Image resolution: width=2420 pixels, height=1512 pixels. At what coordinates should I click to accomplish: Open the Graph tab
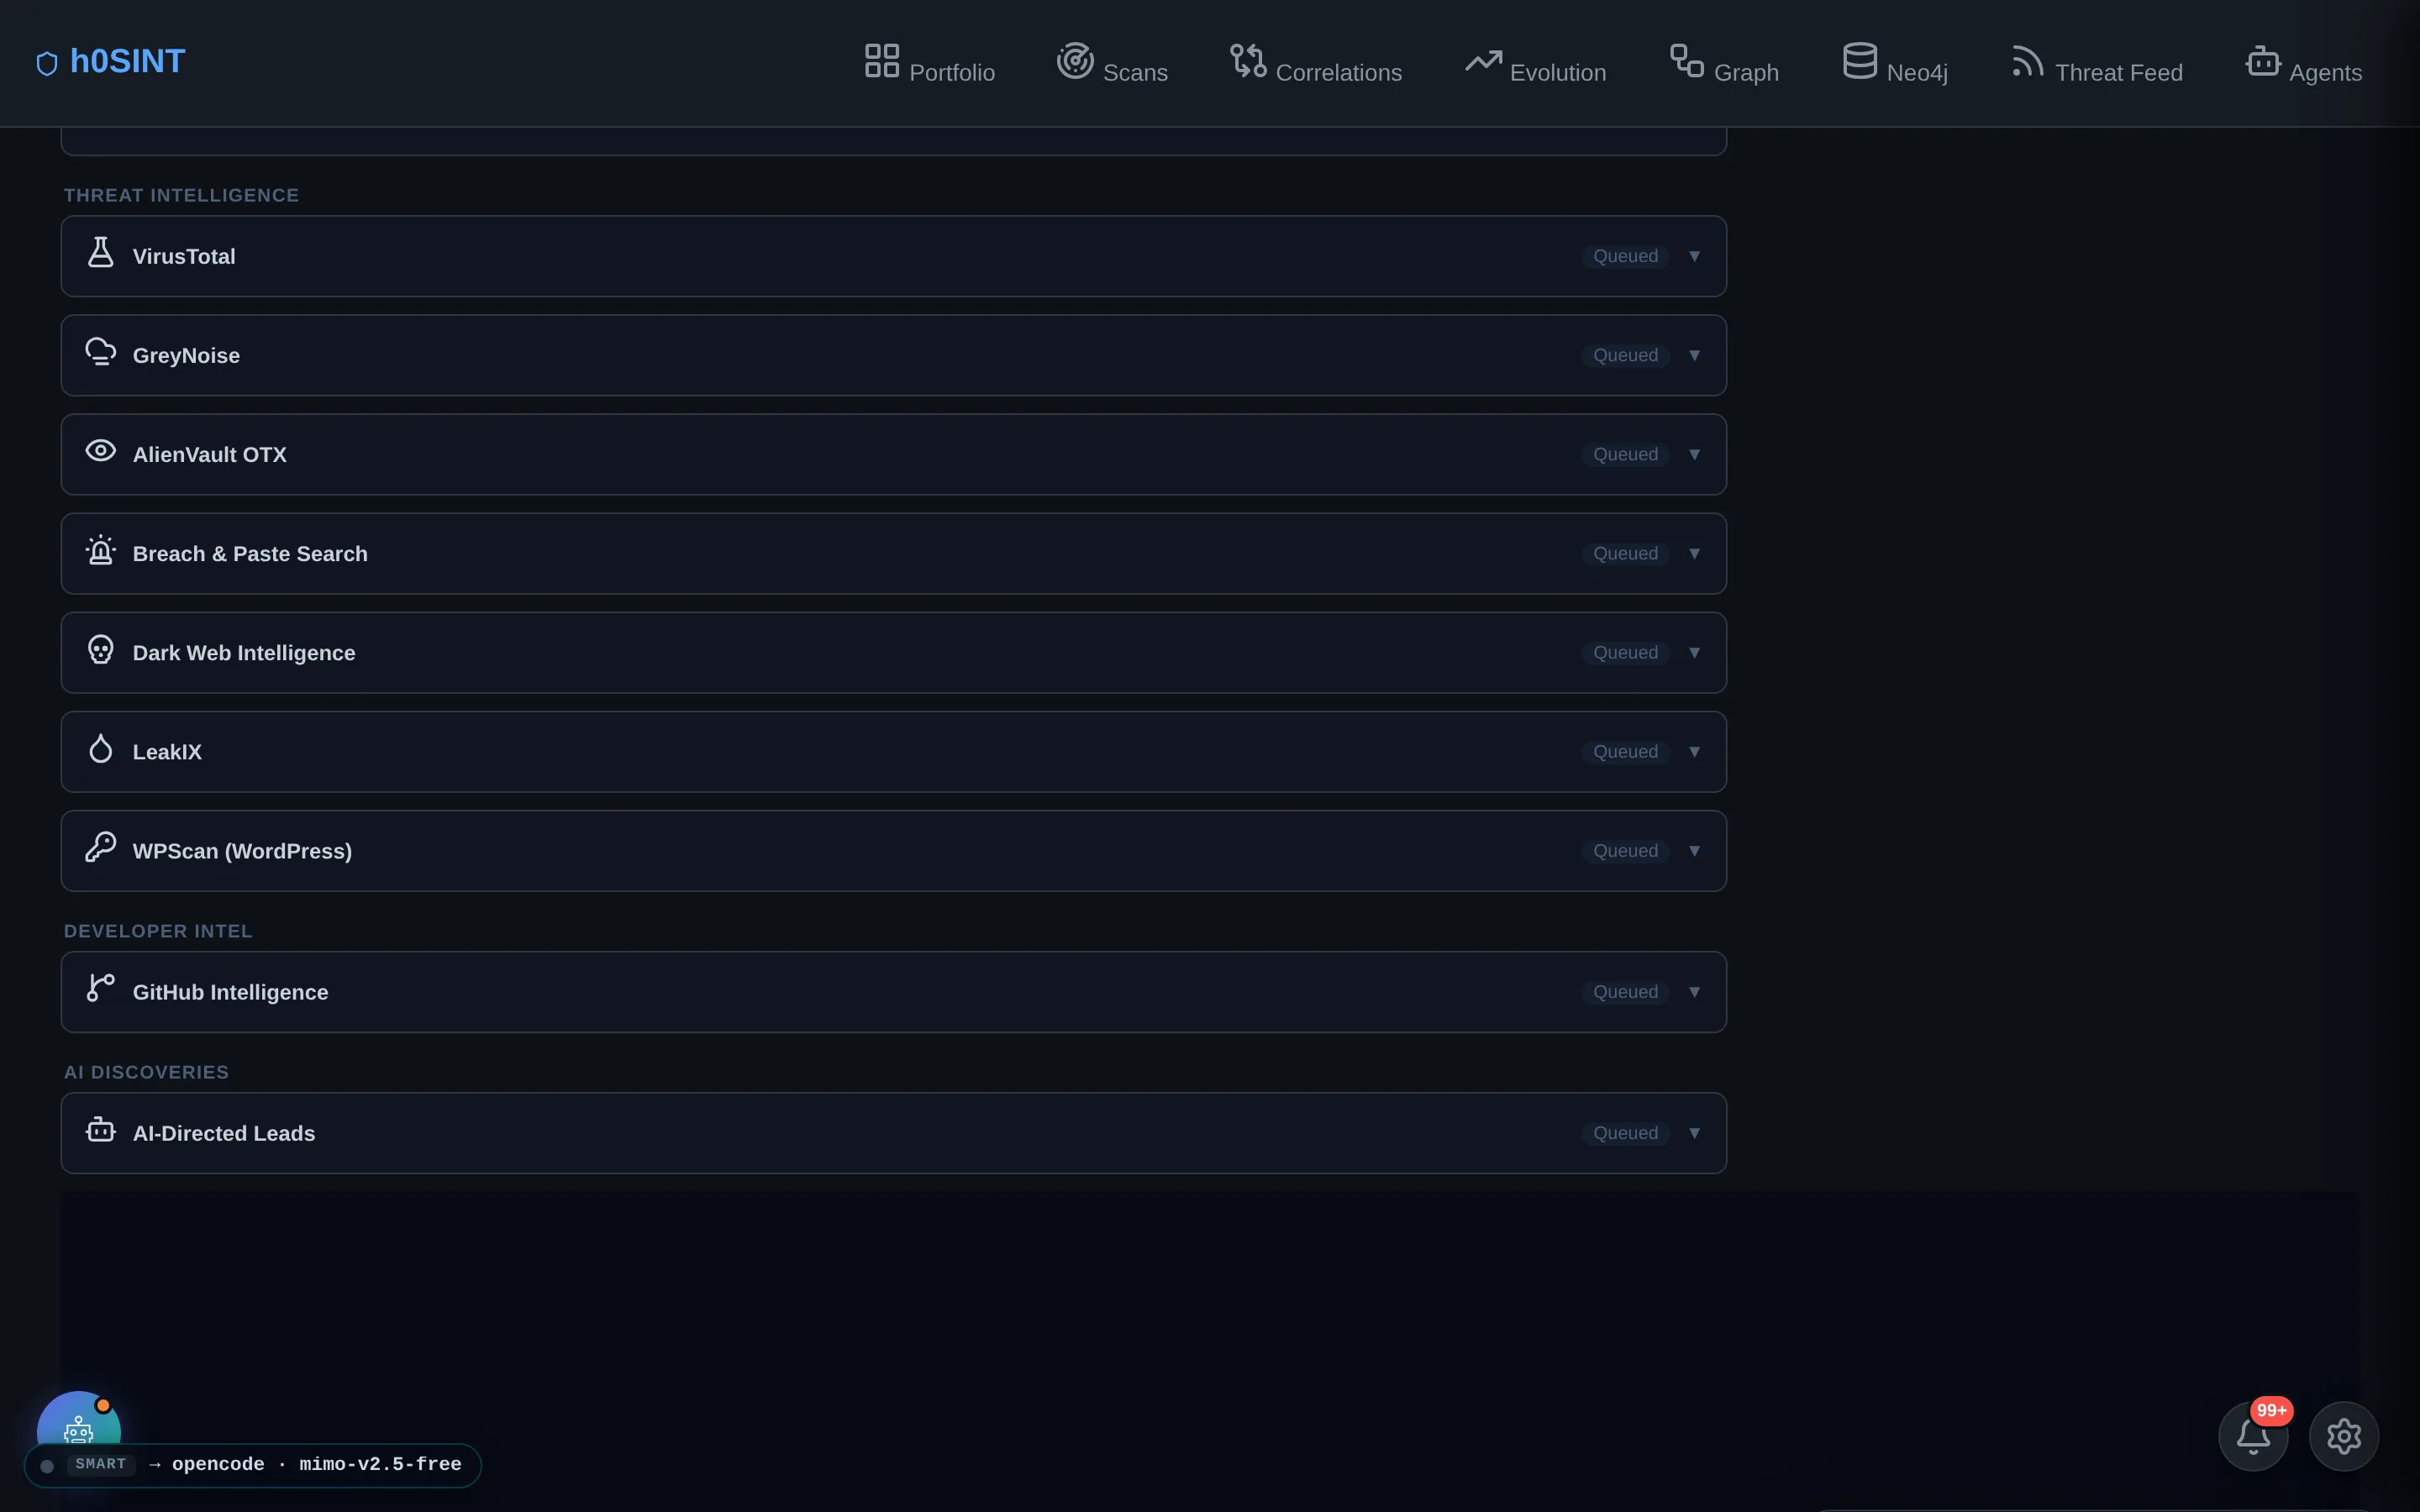pos(1724,64)
